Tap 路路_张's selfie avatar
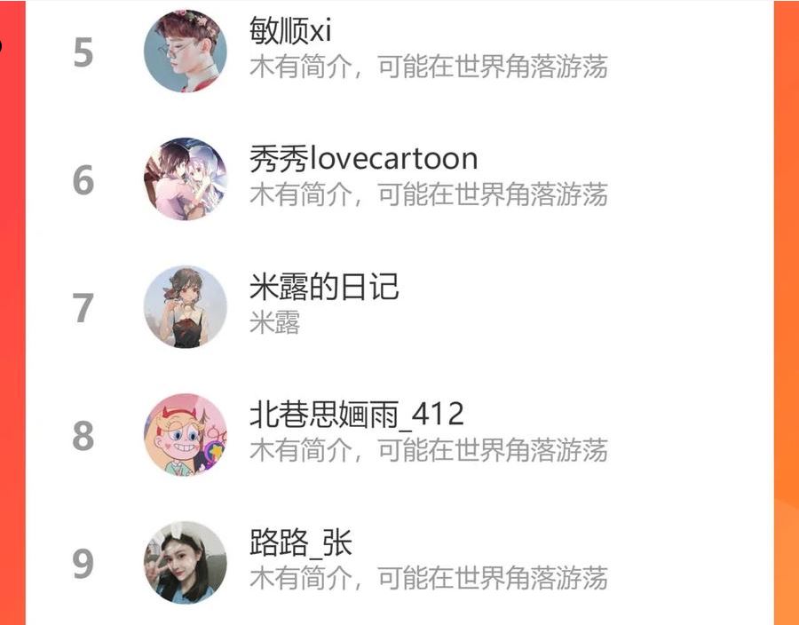799x625 pixels. [x=186, y=562]
